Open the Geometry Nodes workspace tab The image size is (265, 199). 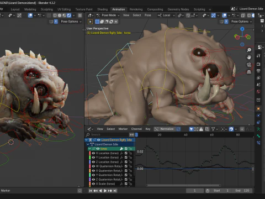[x=178, y=9]
